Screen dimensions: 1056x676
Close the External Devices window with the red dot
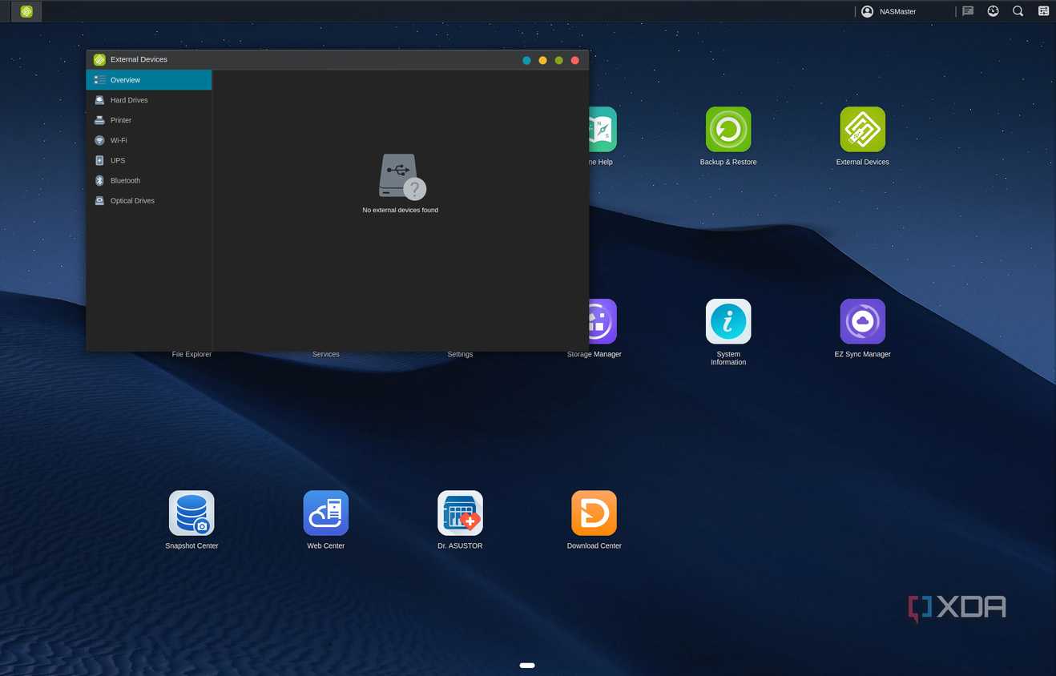[574, 60]
